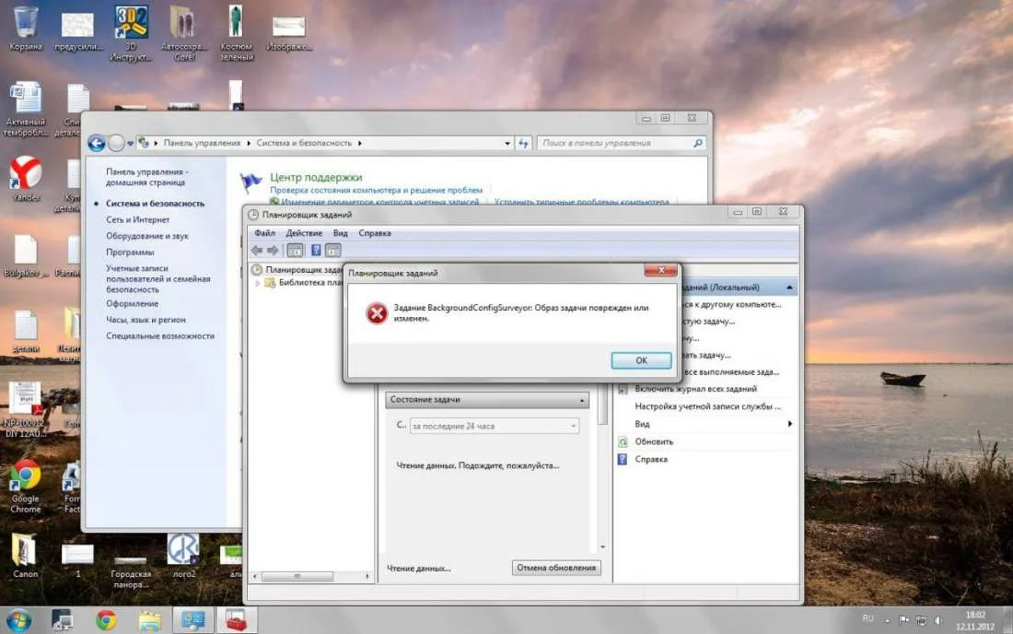Open recent pages dropdown in Control Panel navigation
Image resolution: width=1013 pixels, height=634 pixels.
pyautogui.click(x=131, y=144)
